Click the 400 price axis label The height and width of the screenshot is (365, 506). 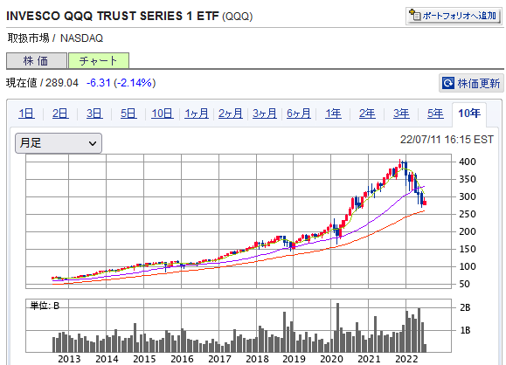pyautogui.click(x=468, y=162)
